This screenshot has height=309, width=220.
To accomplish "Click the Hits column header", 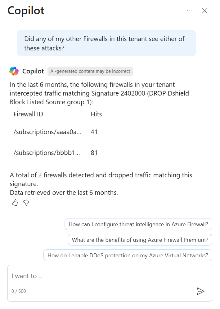I will pos(96,114).
